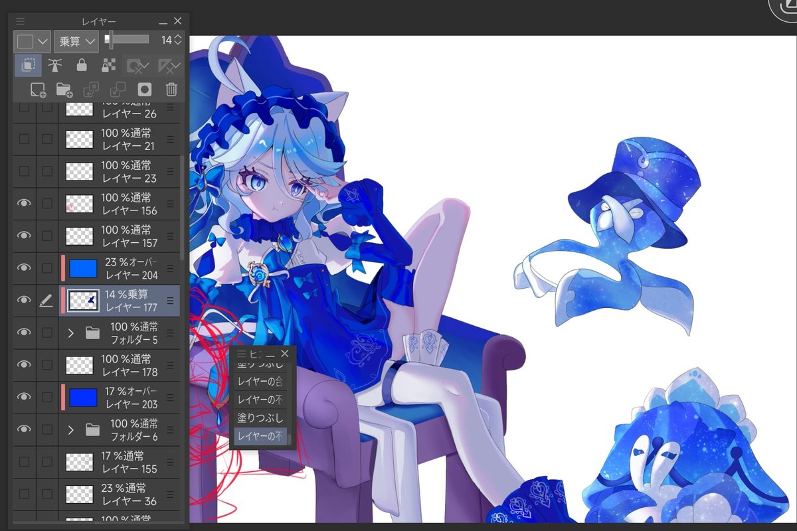Viewport: 797px width, 531px height.
Task: Click the '17 %オーバー' text on レイヤー 203
Action: pos(131,391)
